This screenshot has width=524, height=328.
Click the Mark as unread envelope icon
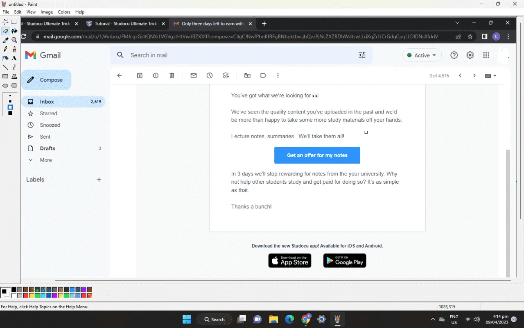194,75
